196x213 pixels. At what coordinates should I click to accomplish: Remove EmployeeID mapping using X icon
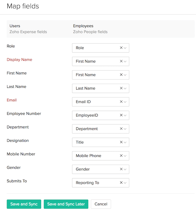coord(121,115)
